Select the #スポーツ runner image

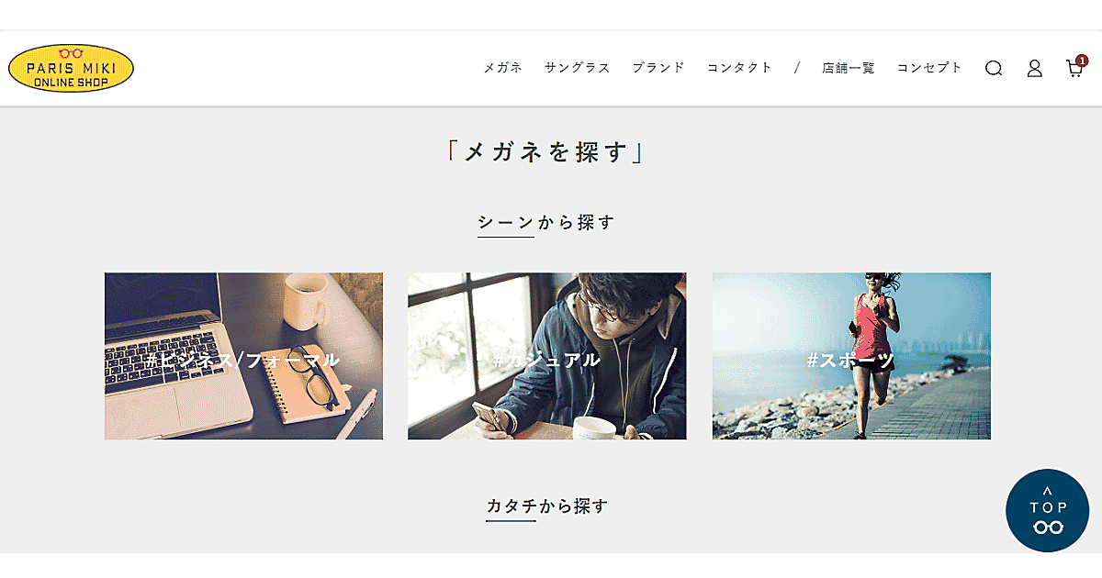coord(851,356)
